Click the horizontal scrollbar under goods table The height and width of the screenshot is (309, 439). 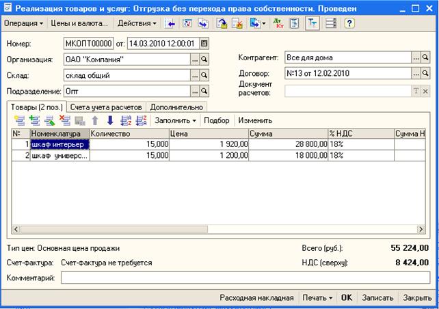pos(205,230)
